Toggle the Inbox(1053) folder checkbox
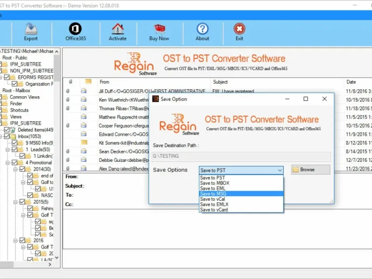Image resolution: width=372 pixels, height=279 pixels. [7, 137]
